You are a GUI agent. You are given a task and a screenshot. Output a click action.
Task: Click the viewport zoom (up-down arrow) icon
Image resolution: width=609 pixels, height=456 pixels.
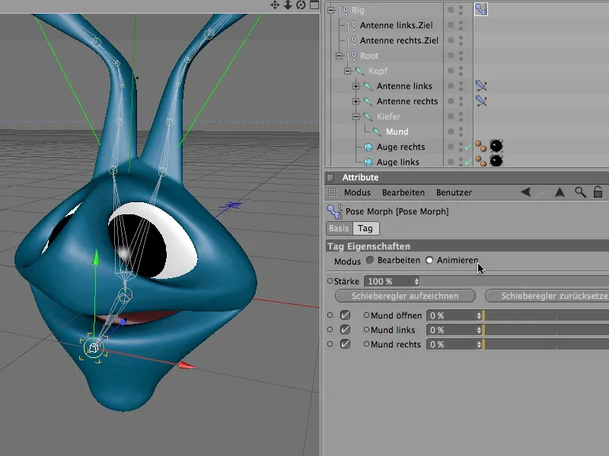click(x=288, y=5)
